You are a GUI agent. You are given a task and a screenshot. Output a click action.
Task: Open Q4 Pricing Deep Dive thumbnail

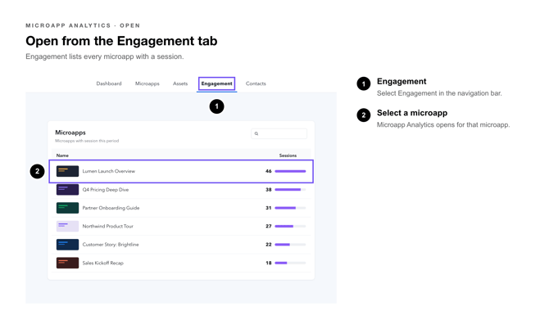click(x=67, y=190)
